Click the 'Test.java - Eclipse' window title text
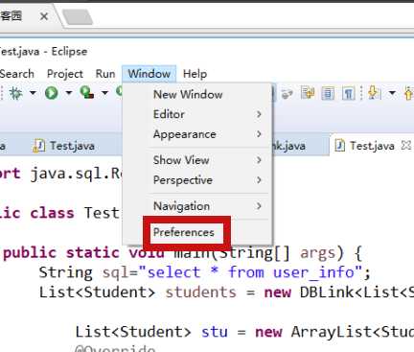The image size is (414, 352). [x=43, y=52]
